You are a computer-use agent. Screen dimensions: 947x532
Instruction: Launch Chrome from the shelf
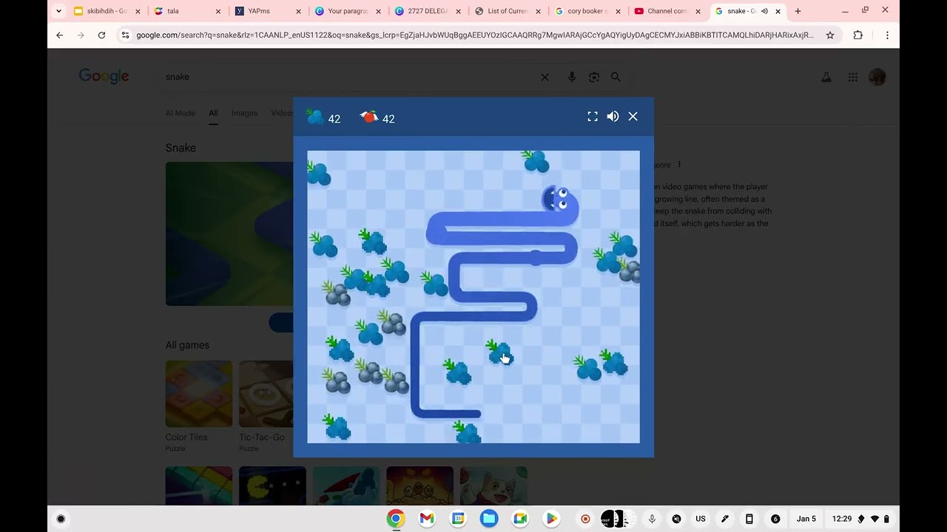click(x=396, y=519)
